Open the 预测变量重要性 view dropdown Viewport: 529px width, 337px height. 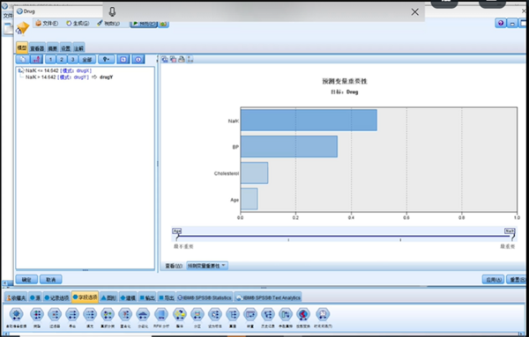point(207,266)
